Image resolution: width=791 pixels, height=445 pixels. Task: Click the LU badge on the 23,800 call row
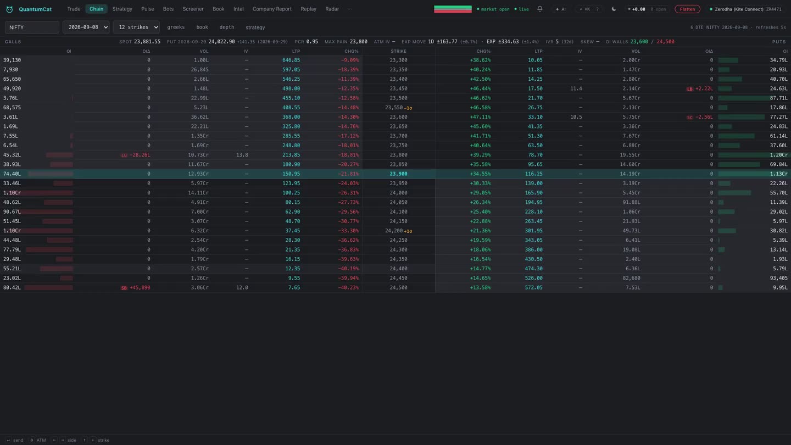click(x=124, y=155)
